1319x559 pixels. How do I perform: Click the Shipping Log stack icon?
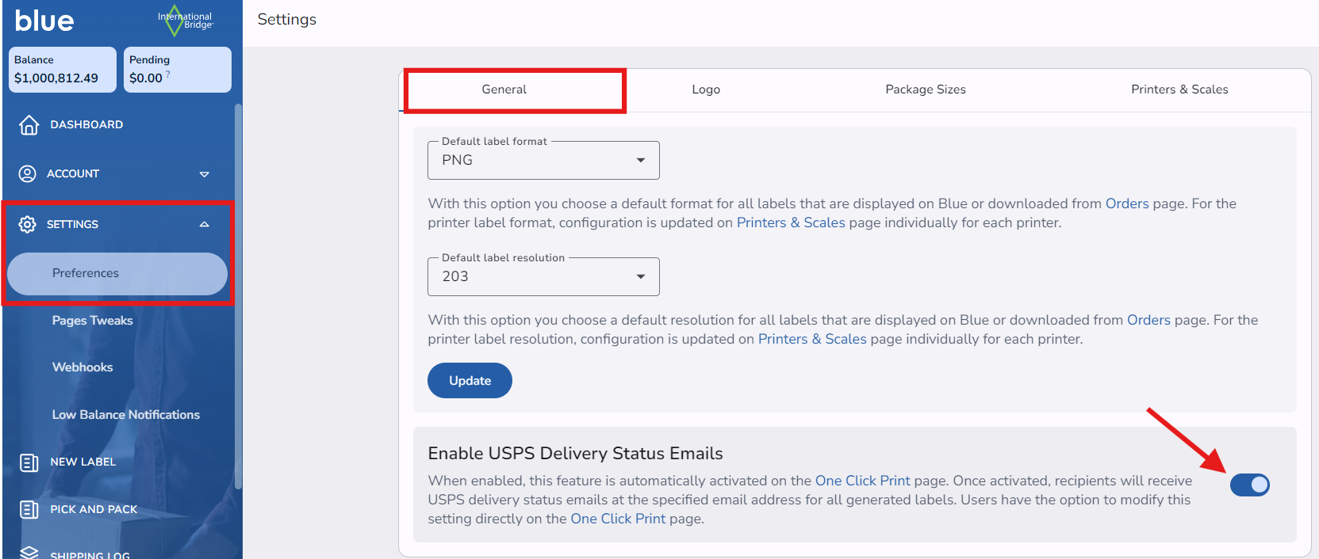29,553
